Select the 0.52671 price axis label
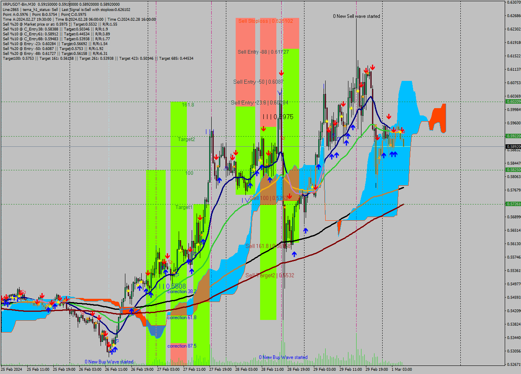This screenshot has height=374, width=521. (x=514, y=364)
